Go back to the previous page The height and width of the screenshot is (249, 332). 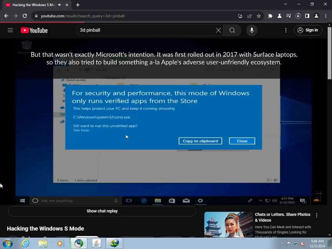[x=6, y=16]
